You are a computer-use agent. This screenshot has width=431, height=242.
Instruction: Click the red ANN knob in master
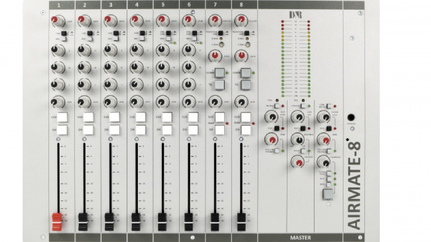pos(324,140)
